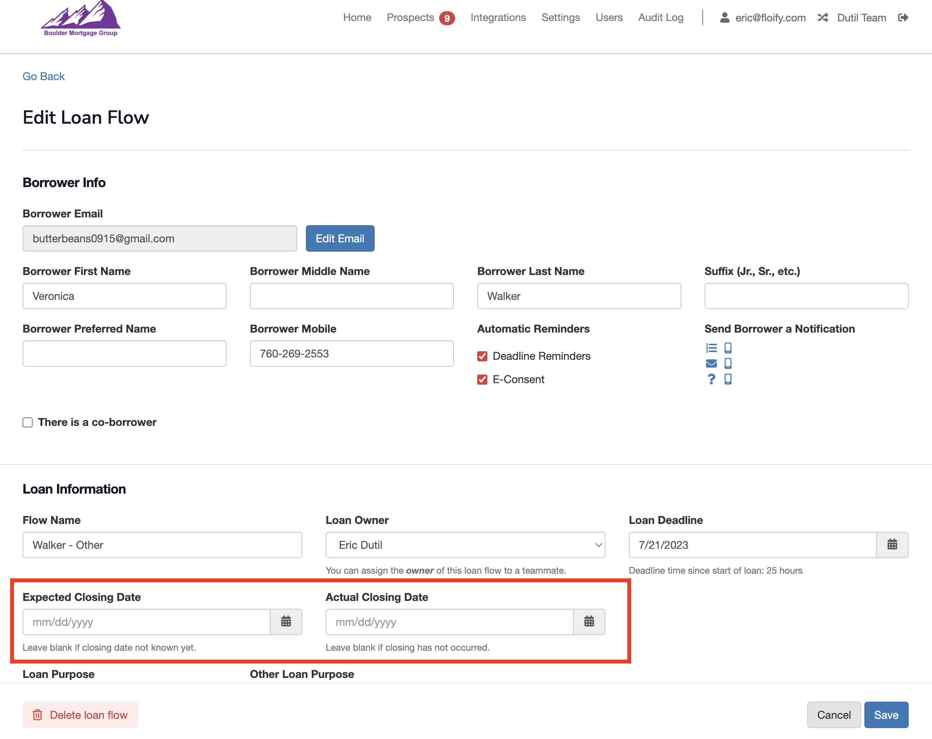Click the sign out icon
The width and height of the screenshot is (932, 739).
(x=903, y=18)
